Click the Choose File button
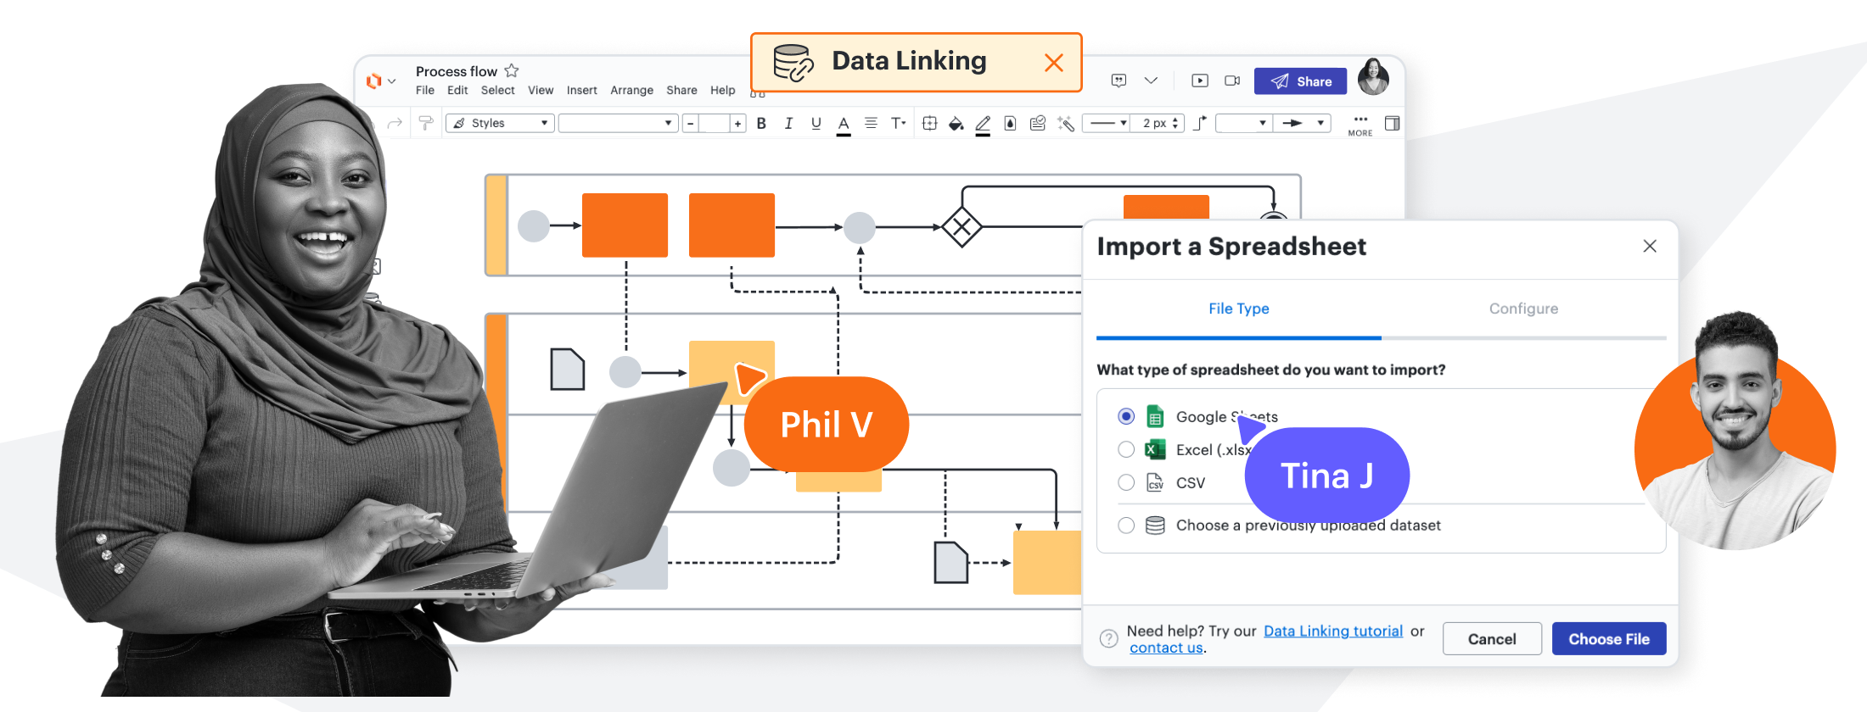 click(x=1608, y=639)
